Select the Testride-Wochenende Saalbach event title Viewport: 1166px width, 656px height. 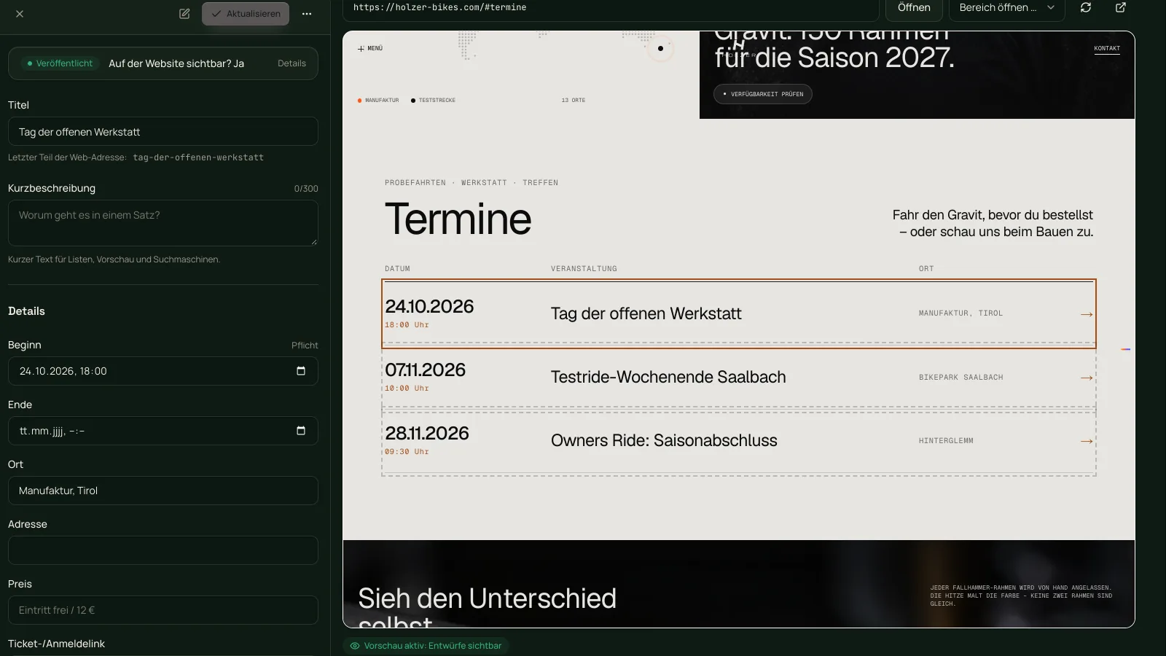click(668, 377)
